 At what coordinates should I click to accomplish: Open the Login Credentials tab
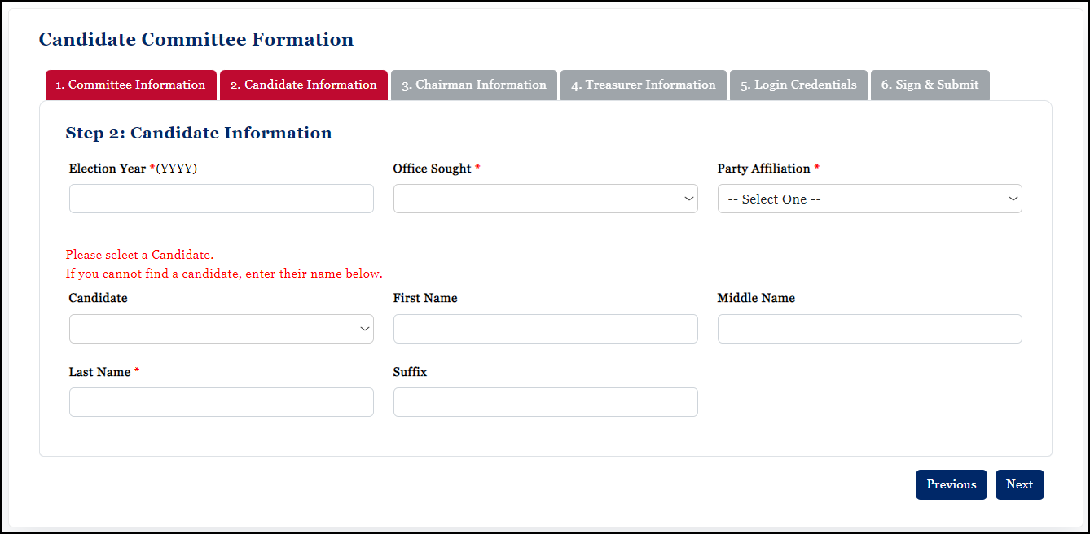[x=798, y=85]
